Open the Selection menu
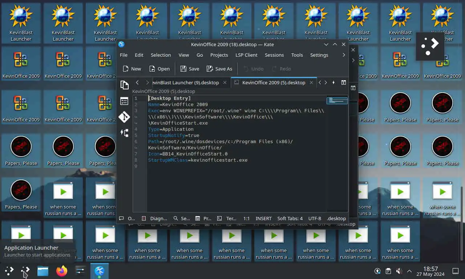This screenshot has width=465, height=279. pos(161,55)
